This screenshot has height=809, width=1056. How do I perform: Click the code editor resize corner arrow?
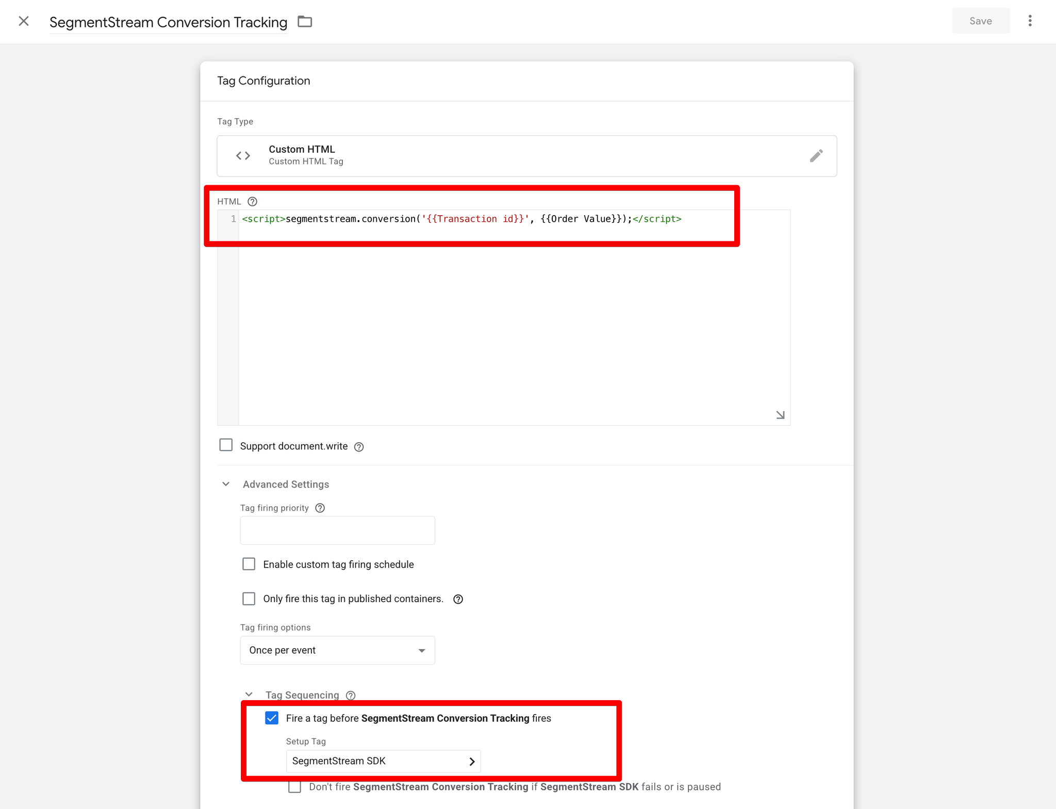pyautogui.click(x=780, y=415)
